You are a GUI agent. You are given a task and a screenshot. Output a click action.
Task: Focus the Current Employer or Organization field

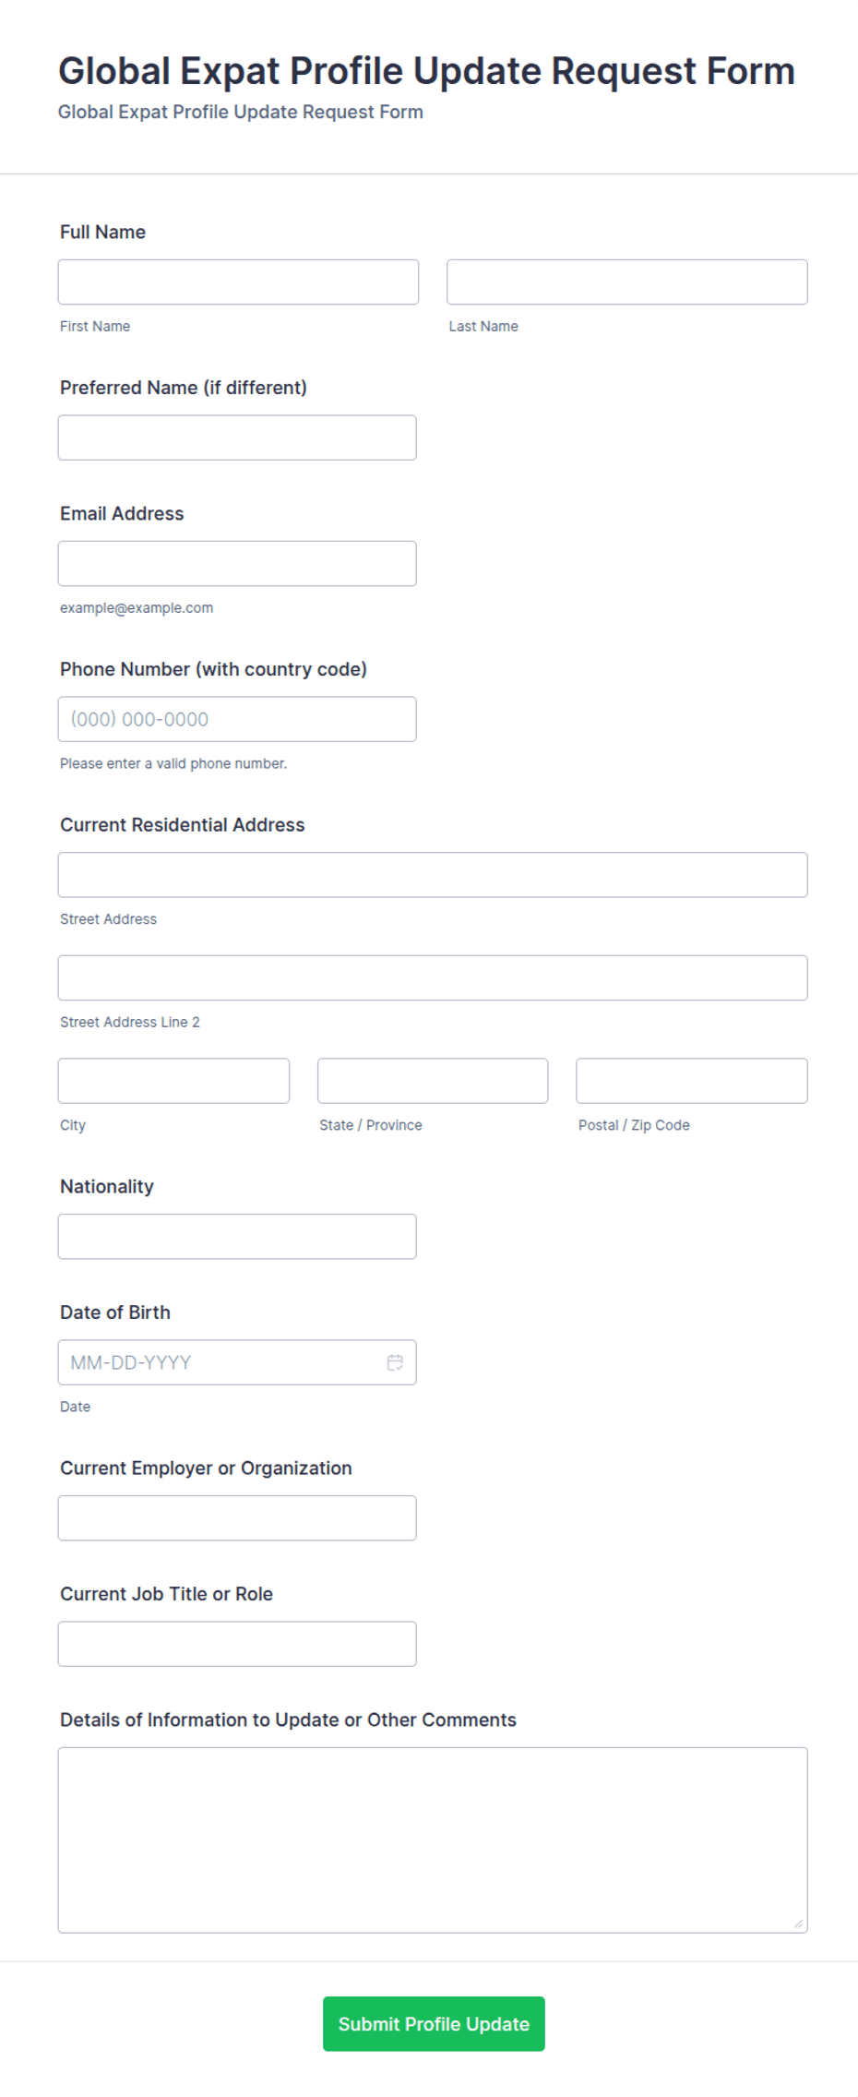237,1518
